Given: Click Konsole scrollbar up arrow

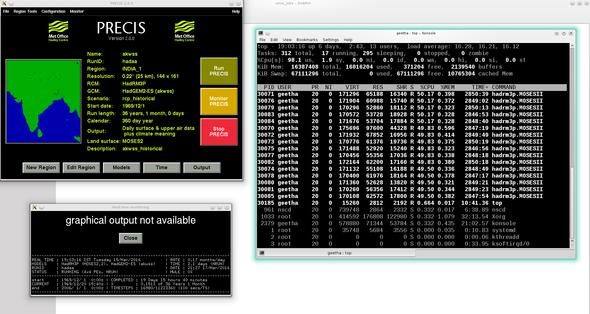Looking at the screenshot, I should 572,46.
